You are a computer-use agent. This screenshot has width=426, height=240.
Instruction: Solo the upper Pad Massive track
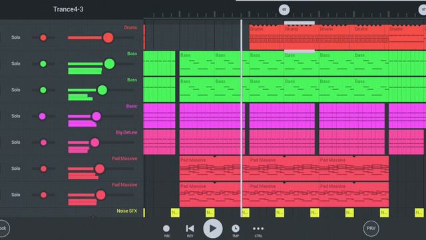(x=16, y=169)
